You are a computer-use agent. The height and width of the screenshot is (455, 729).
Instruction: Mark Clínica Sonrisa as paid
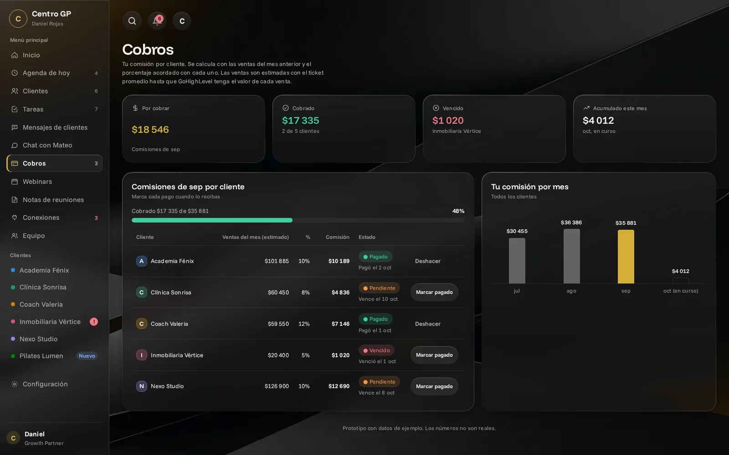434,292
